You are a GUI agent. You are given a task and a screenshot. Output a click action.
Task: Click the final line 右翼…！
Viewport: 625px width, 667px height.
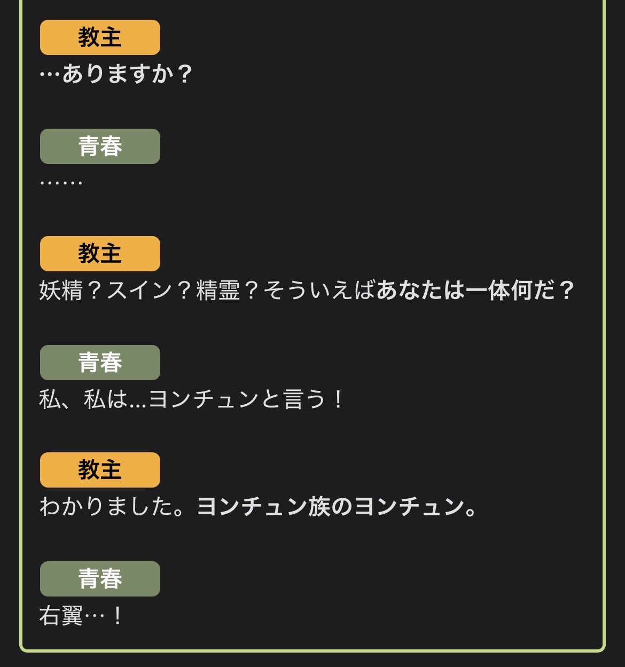click(x=81, y=616)
